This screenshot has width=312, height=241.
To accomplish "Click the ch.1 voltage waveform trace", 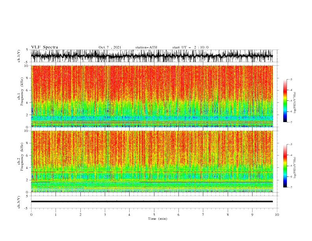I will tap(152, 56).
